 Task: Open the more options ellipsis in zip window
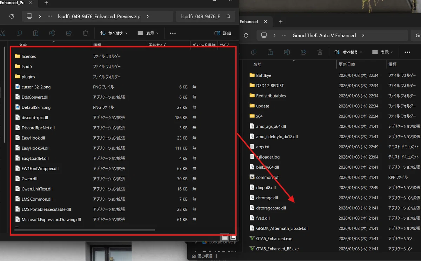pos(173,33)
